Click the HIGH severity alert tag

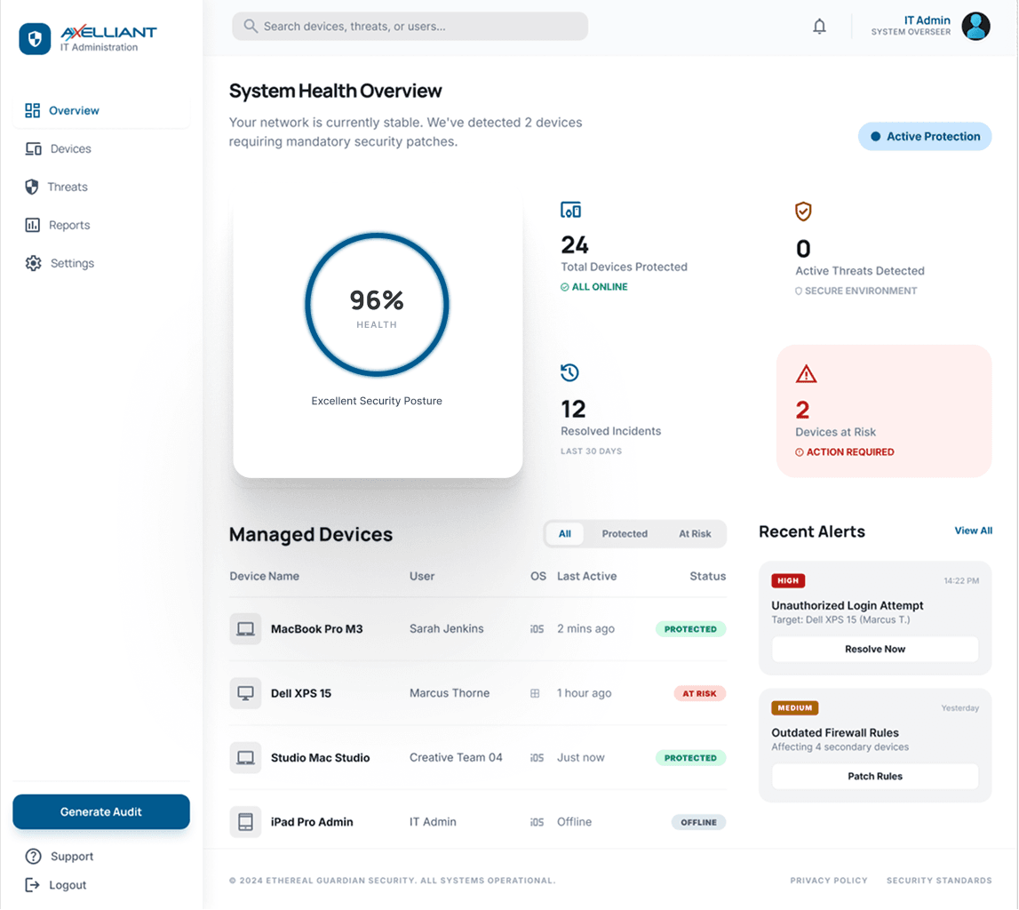pos(788,581)
